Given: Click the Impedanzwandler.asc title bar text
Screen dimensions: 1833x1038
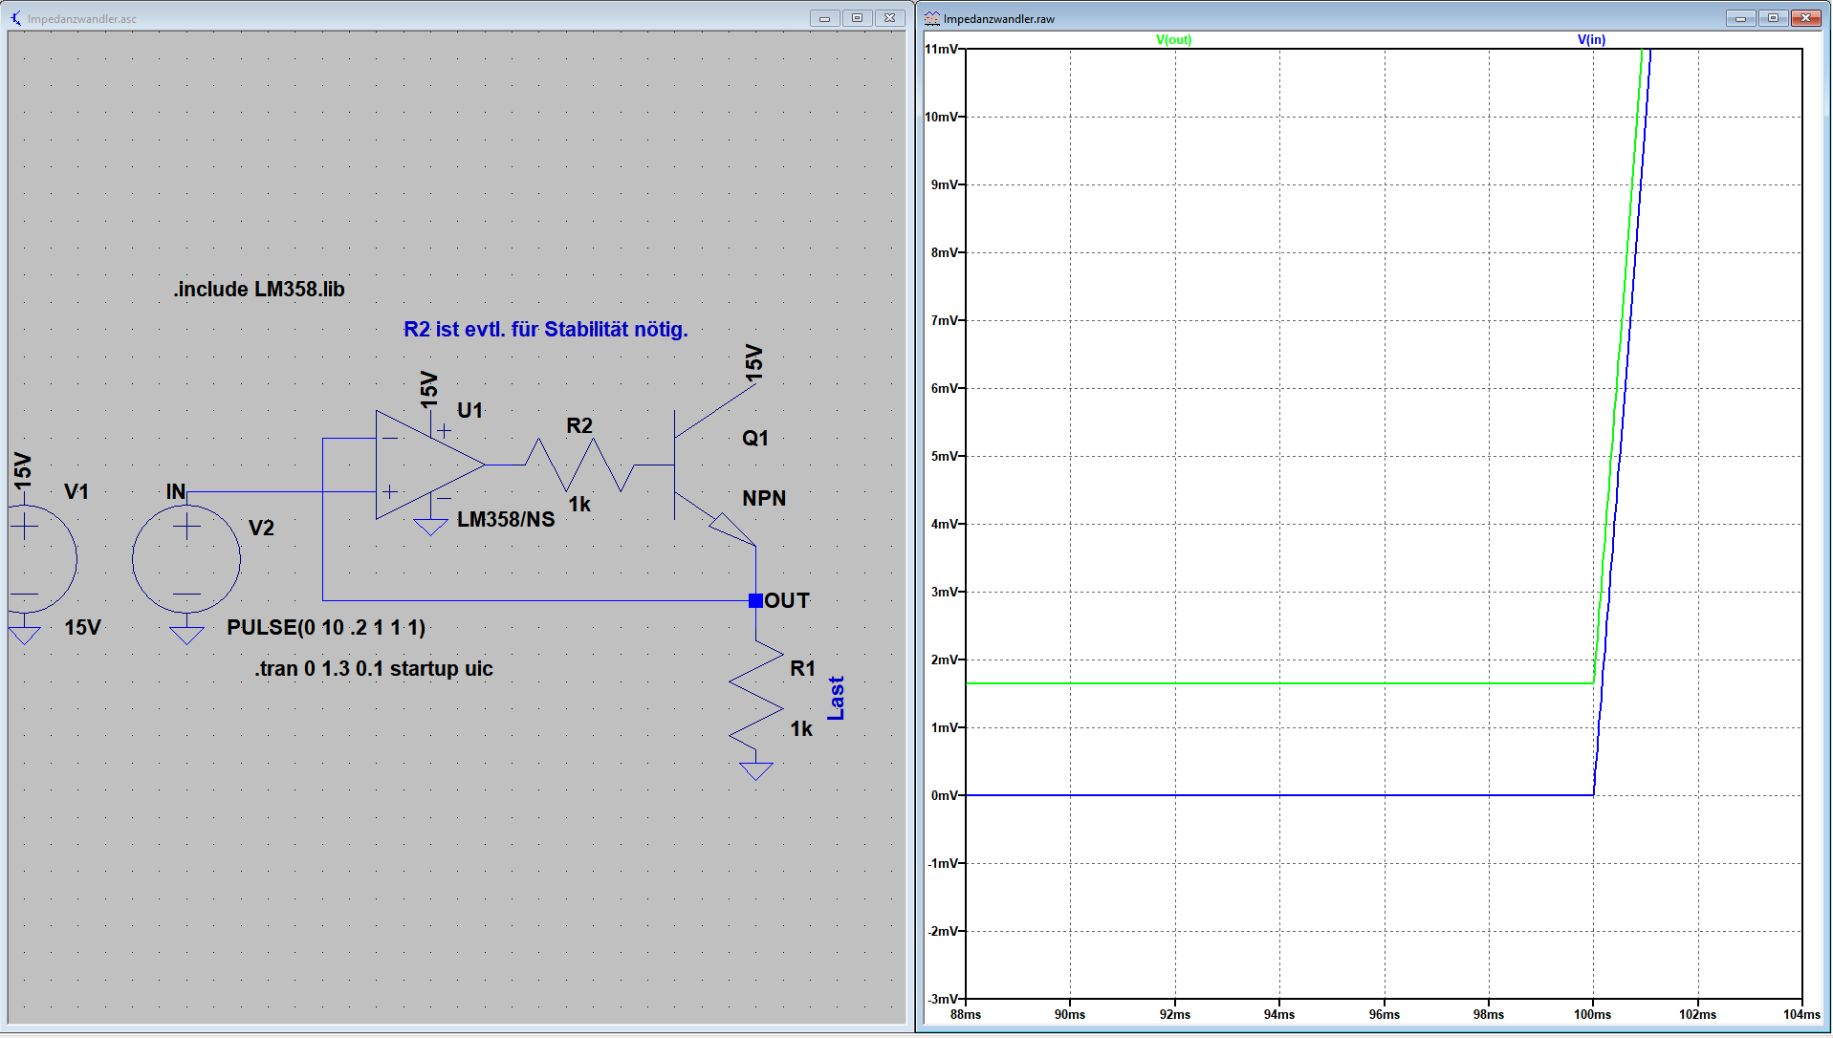Looking at the screenshot, I should 82,19.
